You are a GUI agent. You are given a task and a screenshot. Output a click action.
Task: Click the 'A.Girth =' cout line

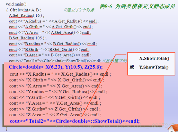[x=51, y=27]
